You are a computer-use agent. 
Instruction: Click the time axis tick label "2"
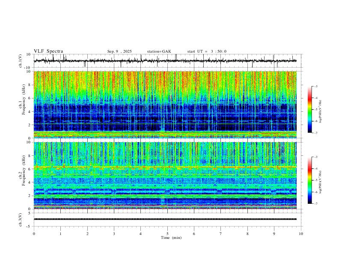87,234
